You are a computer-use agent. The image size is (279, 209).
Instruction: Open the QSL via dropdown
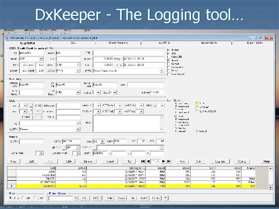78,123
